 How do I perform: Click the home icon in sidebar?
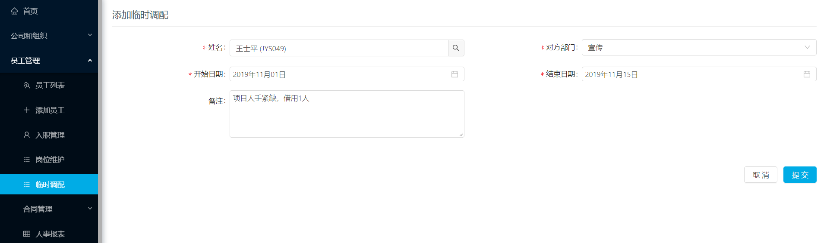(x=15, y=11)
